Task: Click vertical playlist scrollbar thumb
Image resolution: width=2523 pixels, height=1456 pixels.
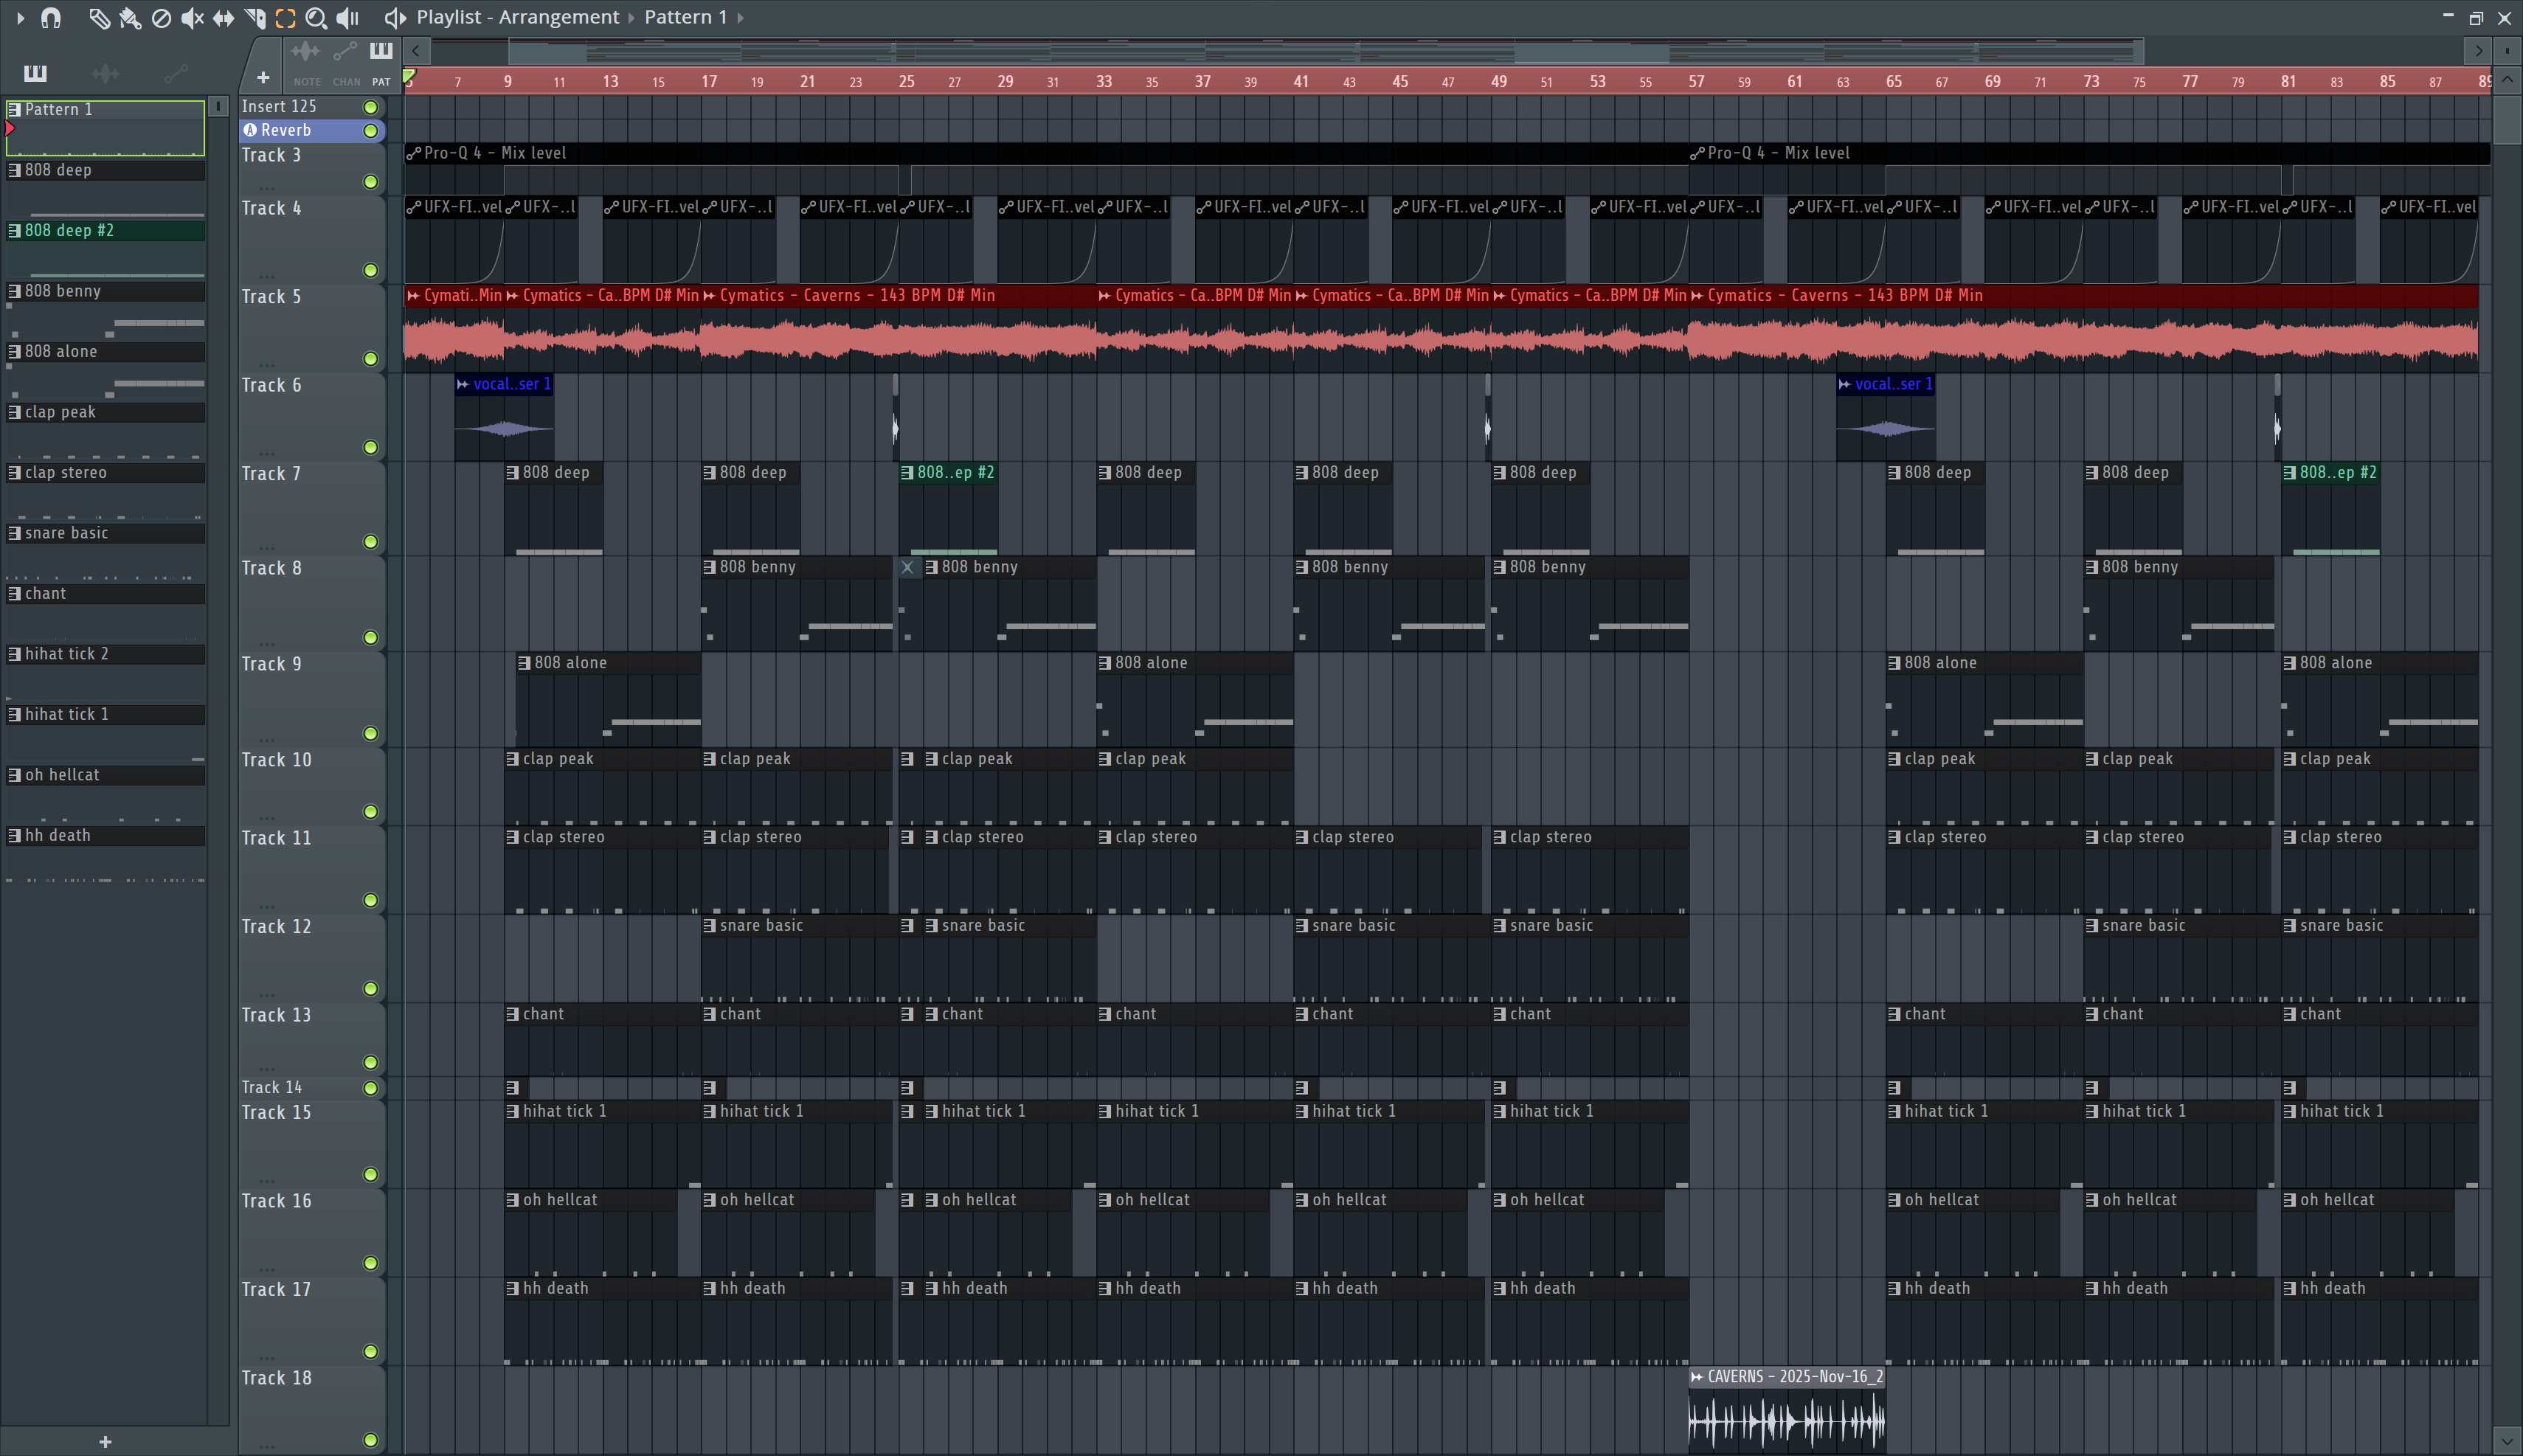Action: (2507, 120)
